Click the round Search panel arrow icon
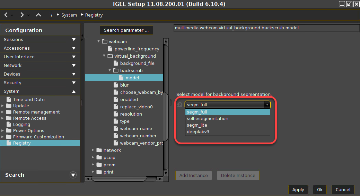 click(73, 175)
